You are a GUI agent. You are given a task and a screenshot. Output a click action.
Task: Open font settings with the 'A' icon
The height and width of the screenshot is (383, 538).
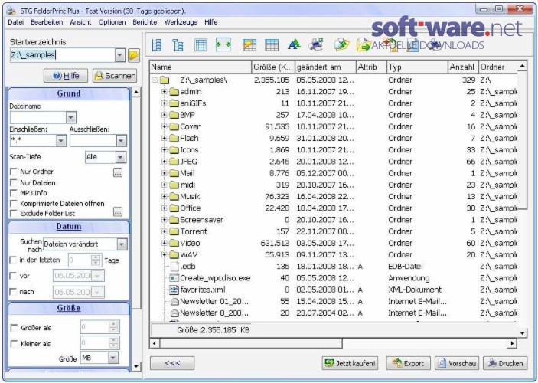(x=294, y=44)
